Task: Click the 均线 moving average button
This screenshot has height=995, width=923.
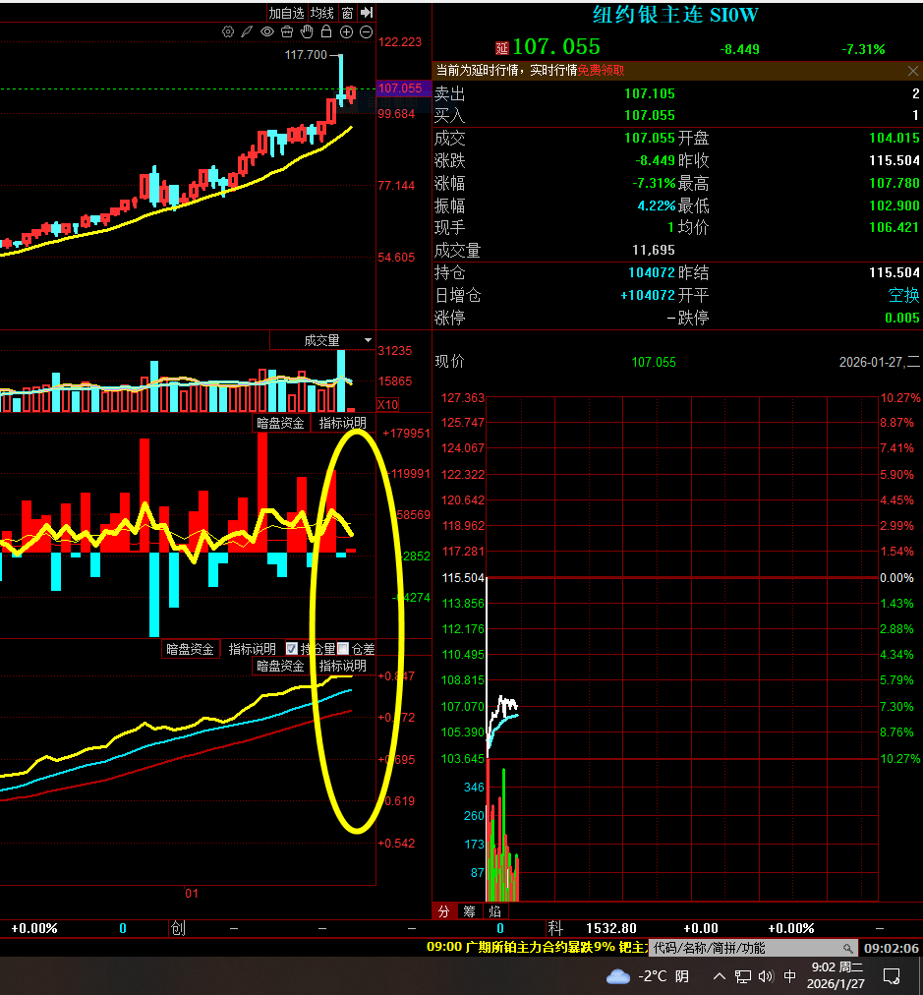Action: coord(322,13)
